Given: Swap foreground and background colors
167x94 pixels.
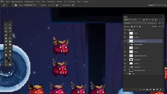Looking at the screenshot, I should pyautogui.click(x=10, y=57).
